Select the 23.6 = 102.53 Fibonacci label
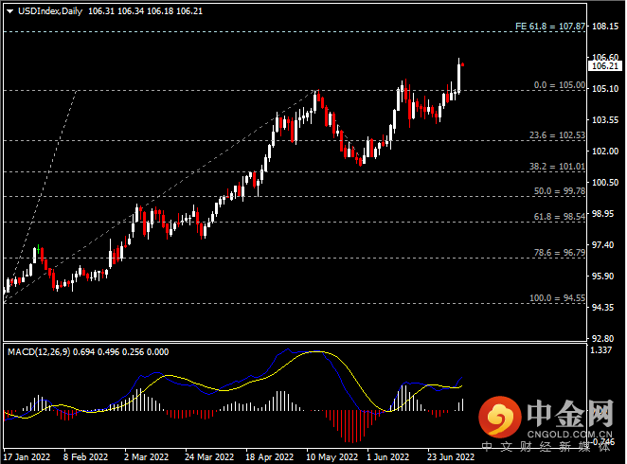 tap(557, 135)
